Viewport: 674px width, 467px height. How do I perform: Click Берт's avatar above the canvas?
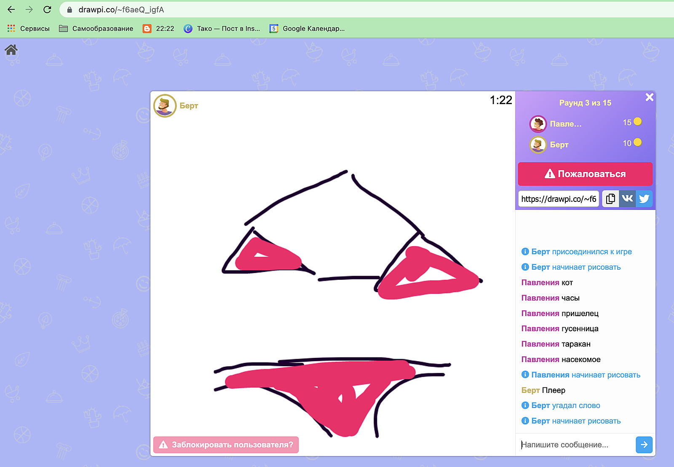click(165, 106)
